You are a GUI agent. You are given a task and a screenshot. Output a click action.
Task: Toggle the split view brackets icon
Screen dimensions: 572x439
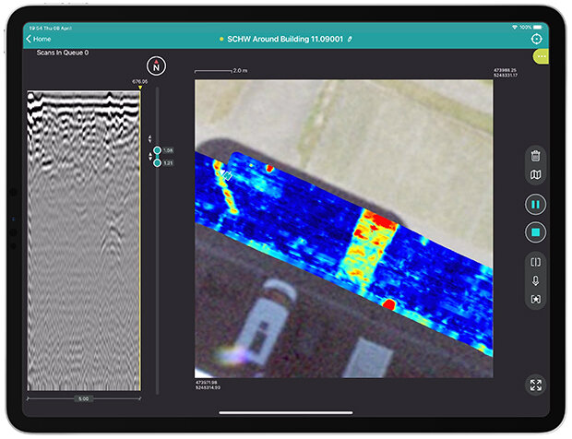[x=536, y=261]
